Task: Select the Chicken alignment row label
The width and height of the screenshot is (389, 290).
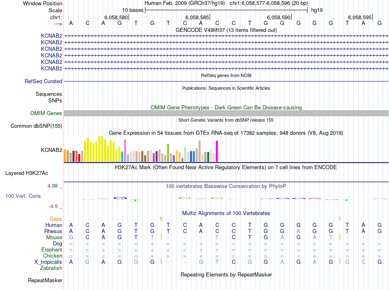Action: pos(52,256)
